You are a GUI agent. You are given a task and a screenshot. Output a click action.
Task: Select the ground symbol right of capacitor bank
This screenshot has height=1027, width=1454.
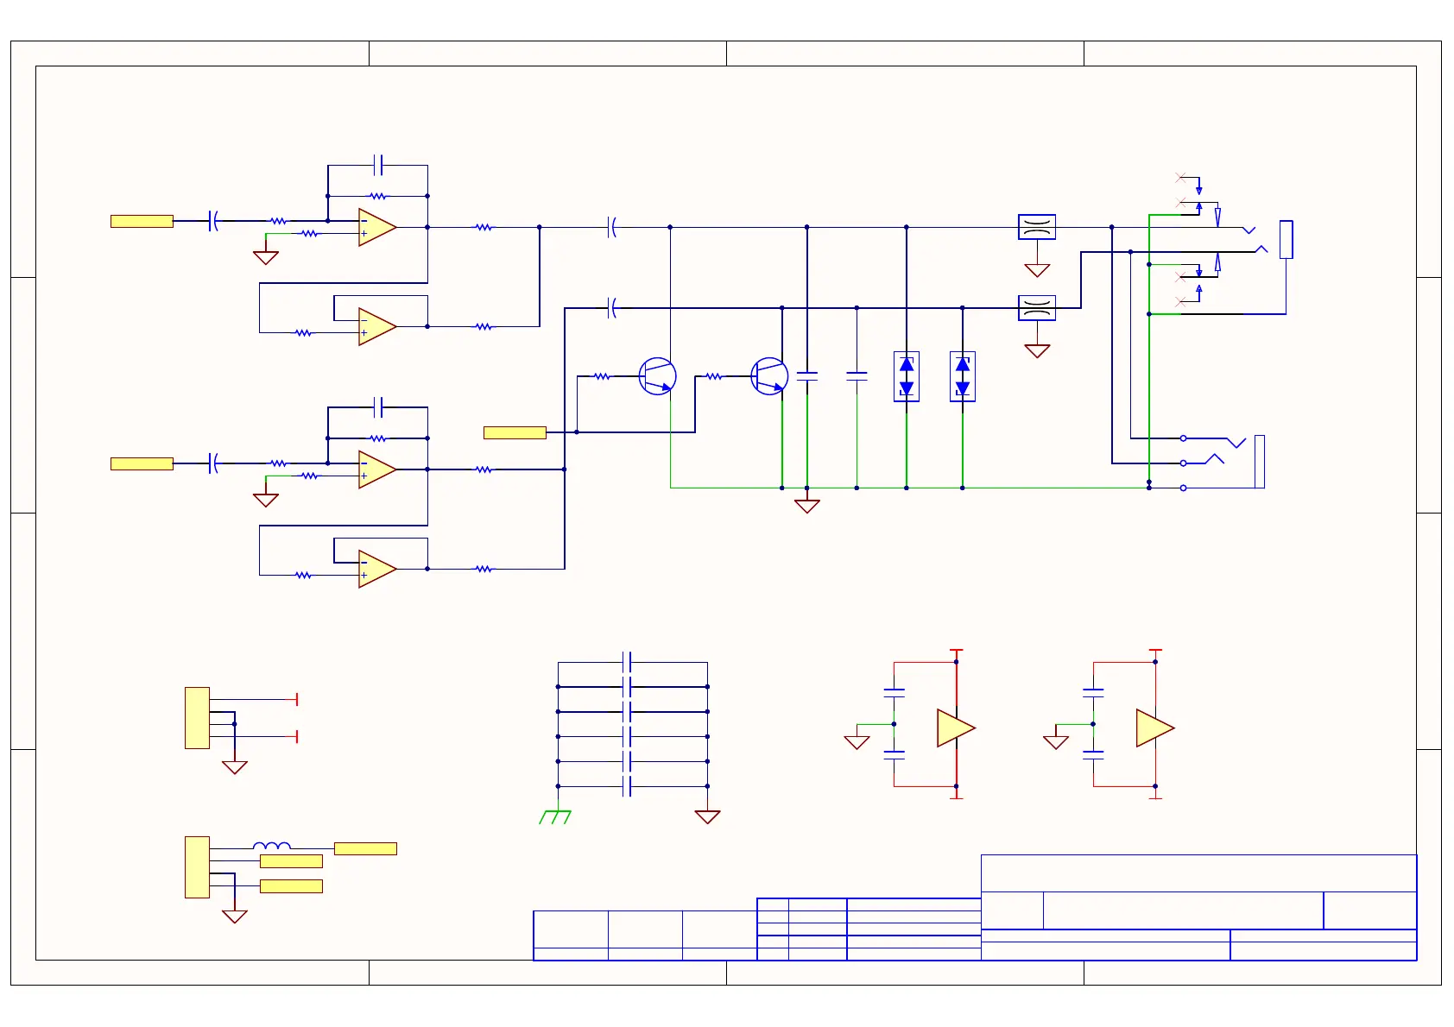(707, 816)
